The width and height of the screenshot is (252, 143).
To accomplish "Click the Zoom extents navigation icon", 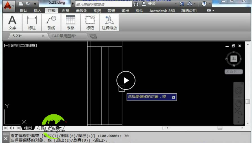I will (238, 112).
